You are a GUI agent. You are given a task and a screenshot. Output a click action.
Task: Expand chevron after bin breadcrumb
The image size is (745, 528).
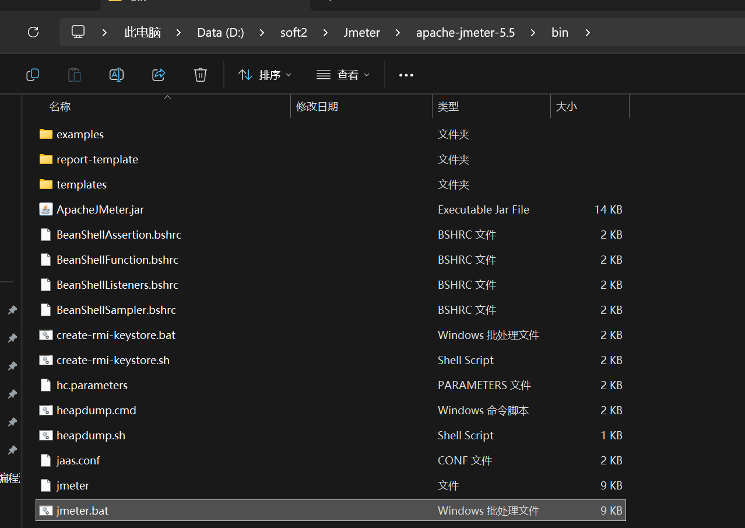coord(587,33)
